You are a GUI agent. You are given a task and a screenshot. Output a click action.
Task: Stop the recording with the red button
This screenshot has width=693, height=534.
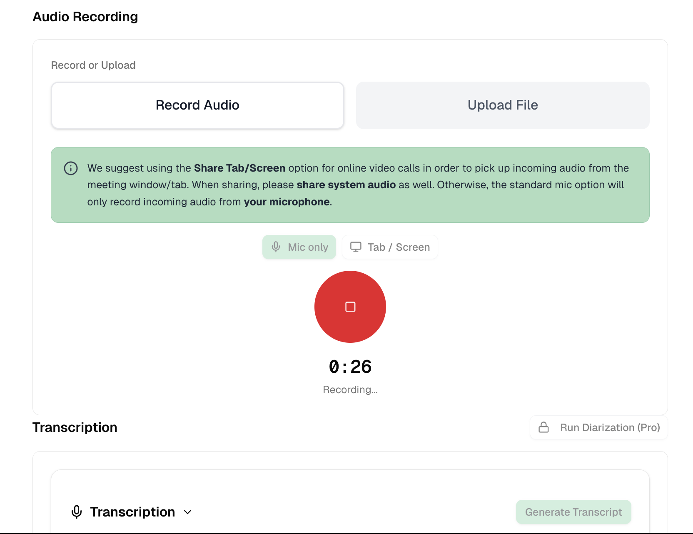pyautogui.click(x=350, y=307)
